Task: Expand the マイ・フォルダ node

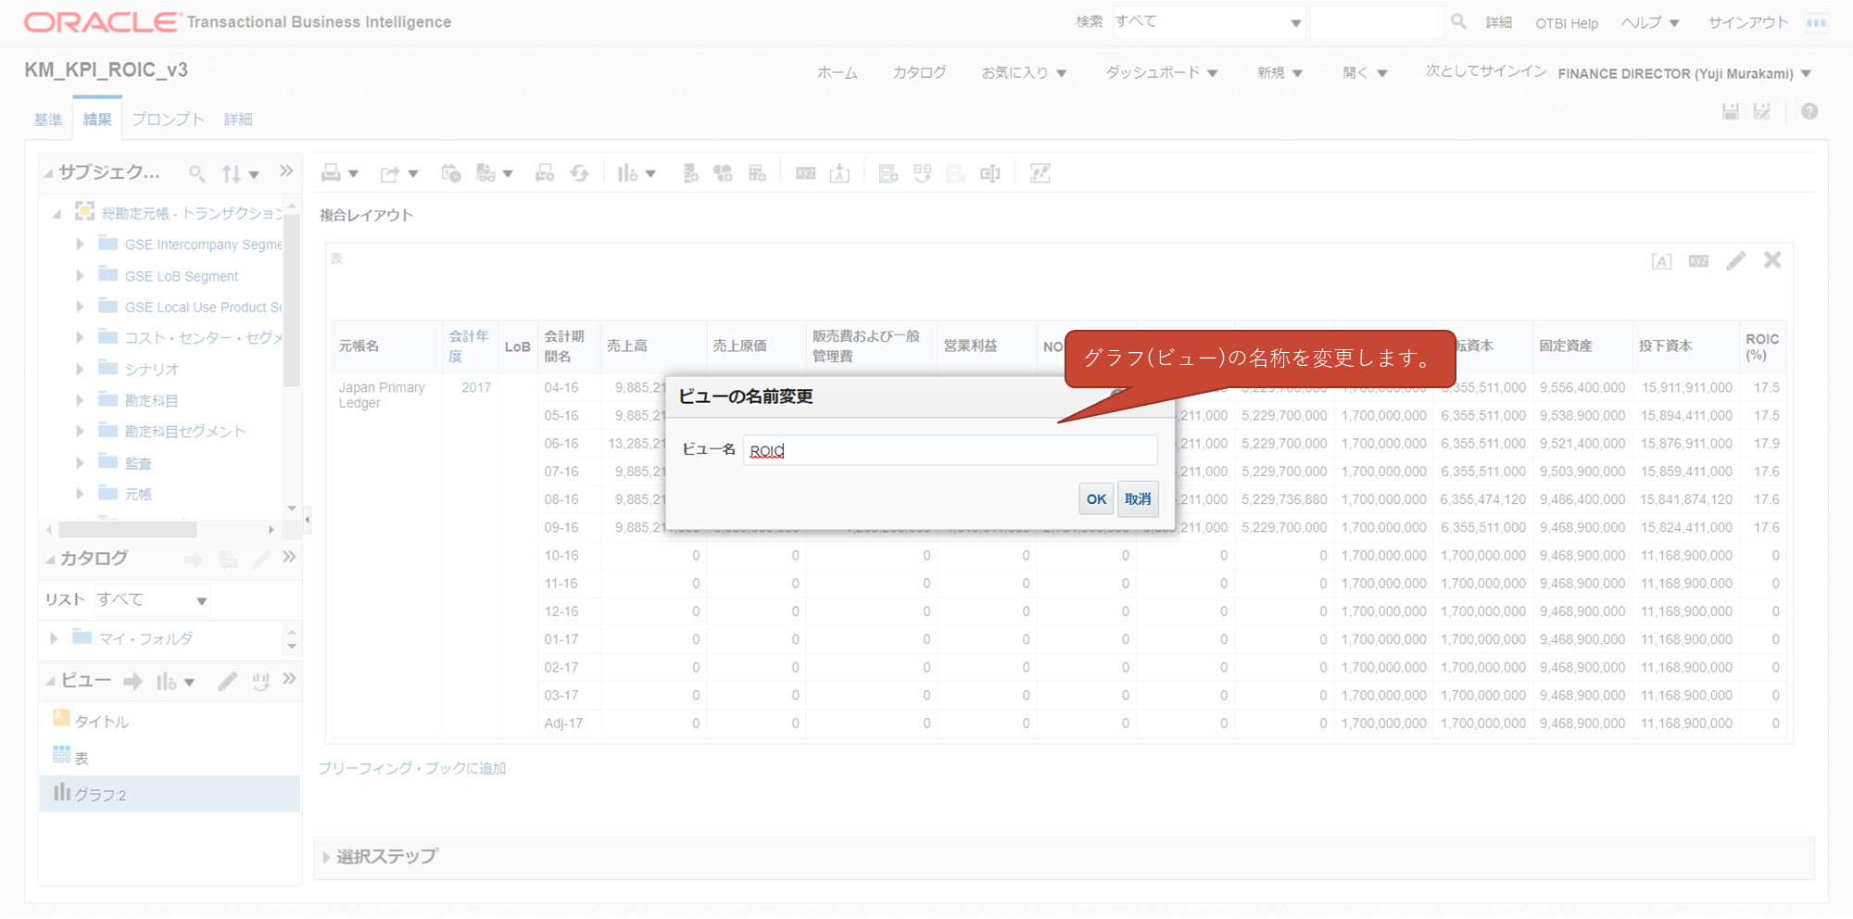Action: [54, 638]
